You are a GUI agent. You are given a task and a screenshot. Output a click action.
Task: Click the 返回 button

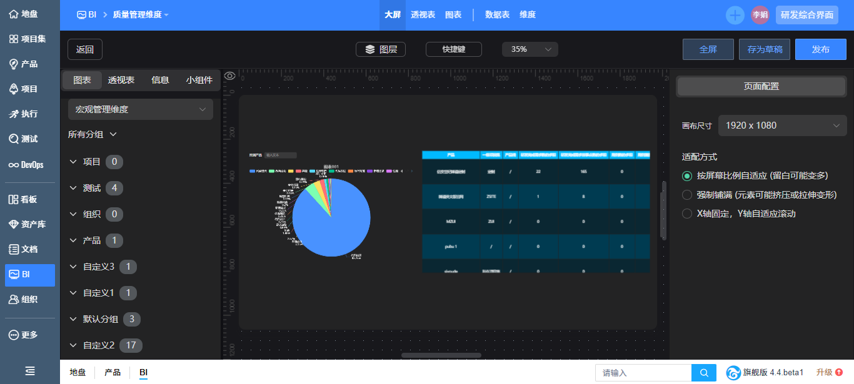pyautogui.click(x=85, y=49)
